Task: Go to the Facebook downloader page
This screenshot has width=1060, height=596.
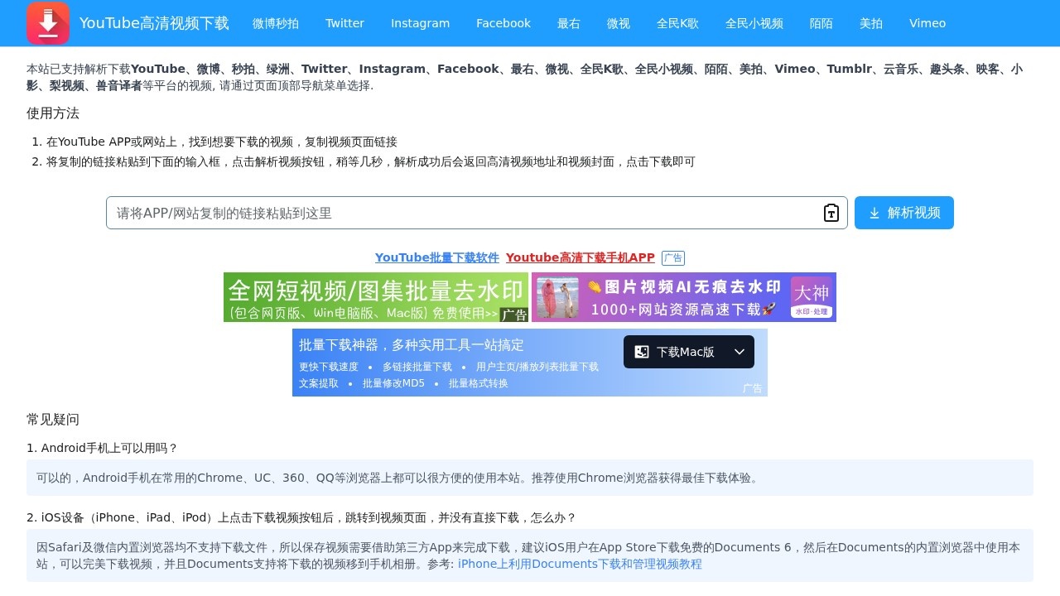Action: pos(503,23)
